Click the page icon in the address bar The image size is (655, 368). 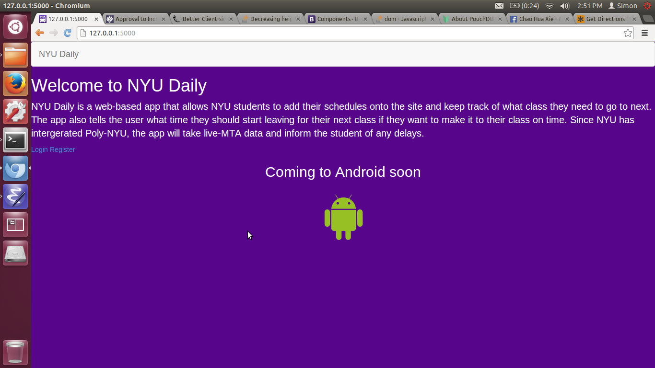(x=83, y=33)
